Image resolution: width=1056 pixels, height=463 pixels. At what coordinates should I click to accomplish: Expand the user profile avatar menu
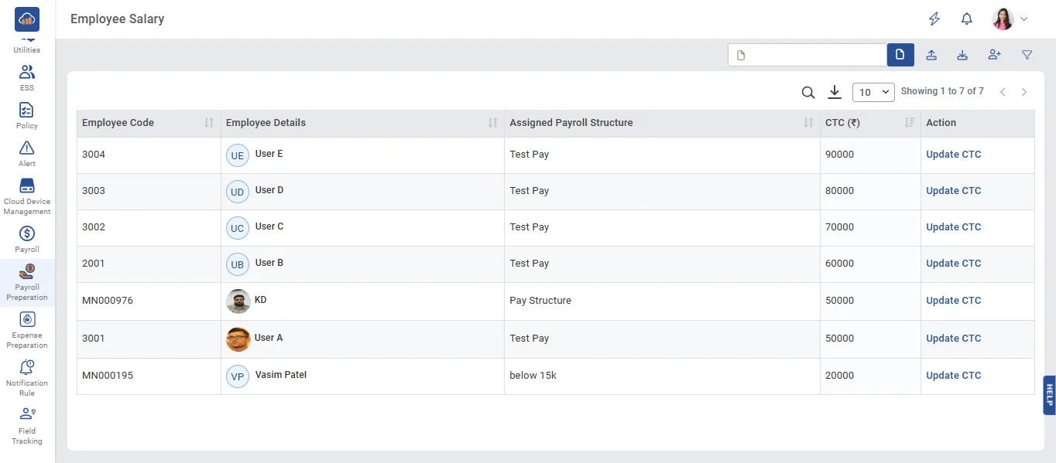click(x=1010, y=19)
